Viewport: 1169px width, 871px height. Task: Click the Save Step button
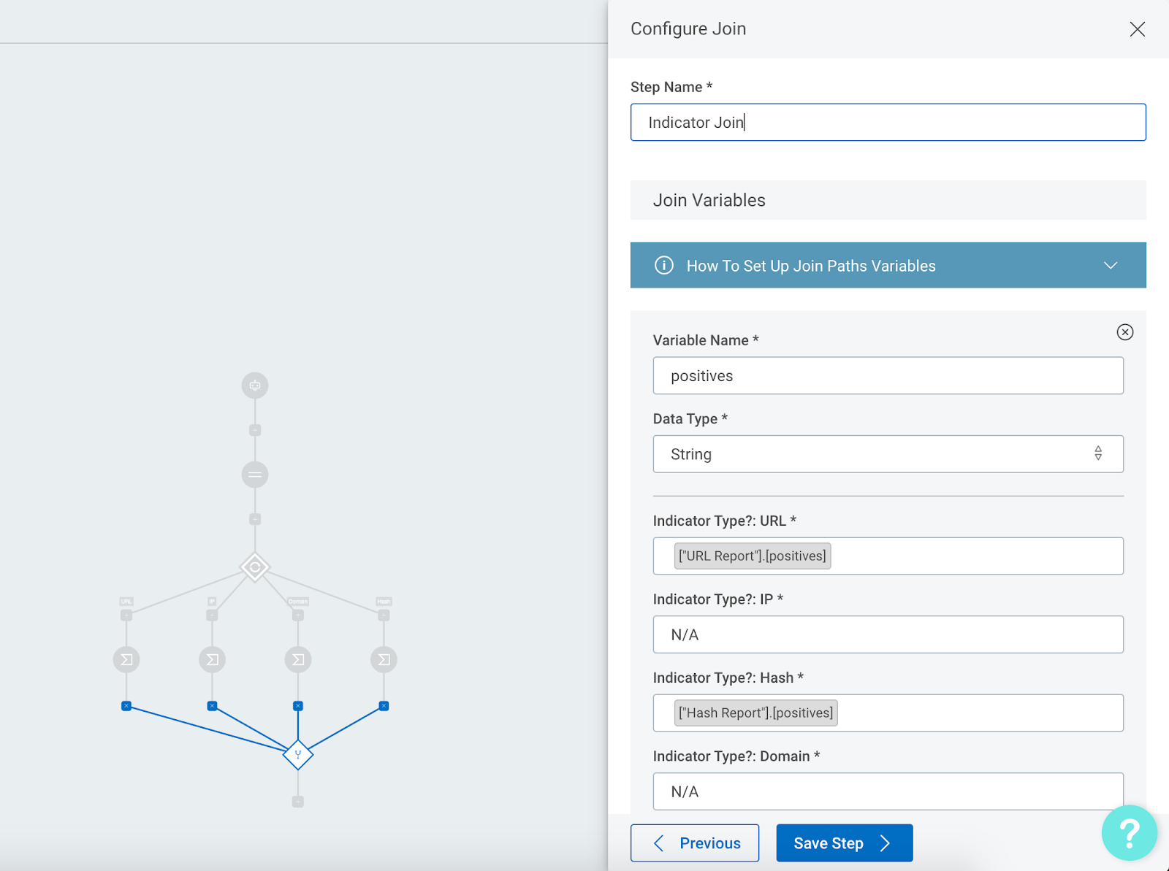coord(844,843)
